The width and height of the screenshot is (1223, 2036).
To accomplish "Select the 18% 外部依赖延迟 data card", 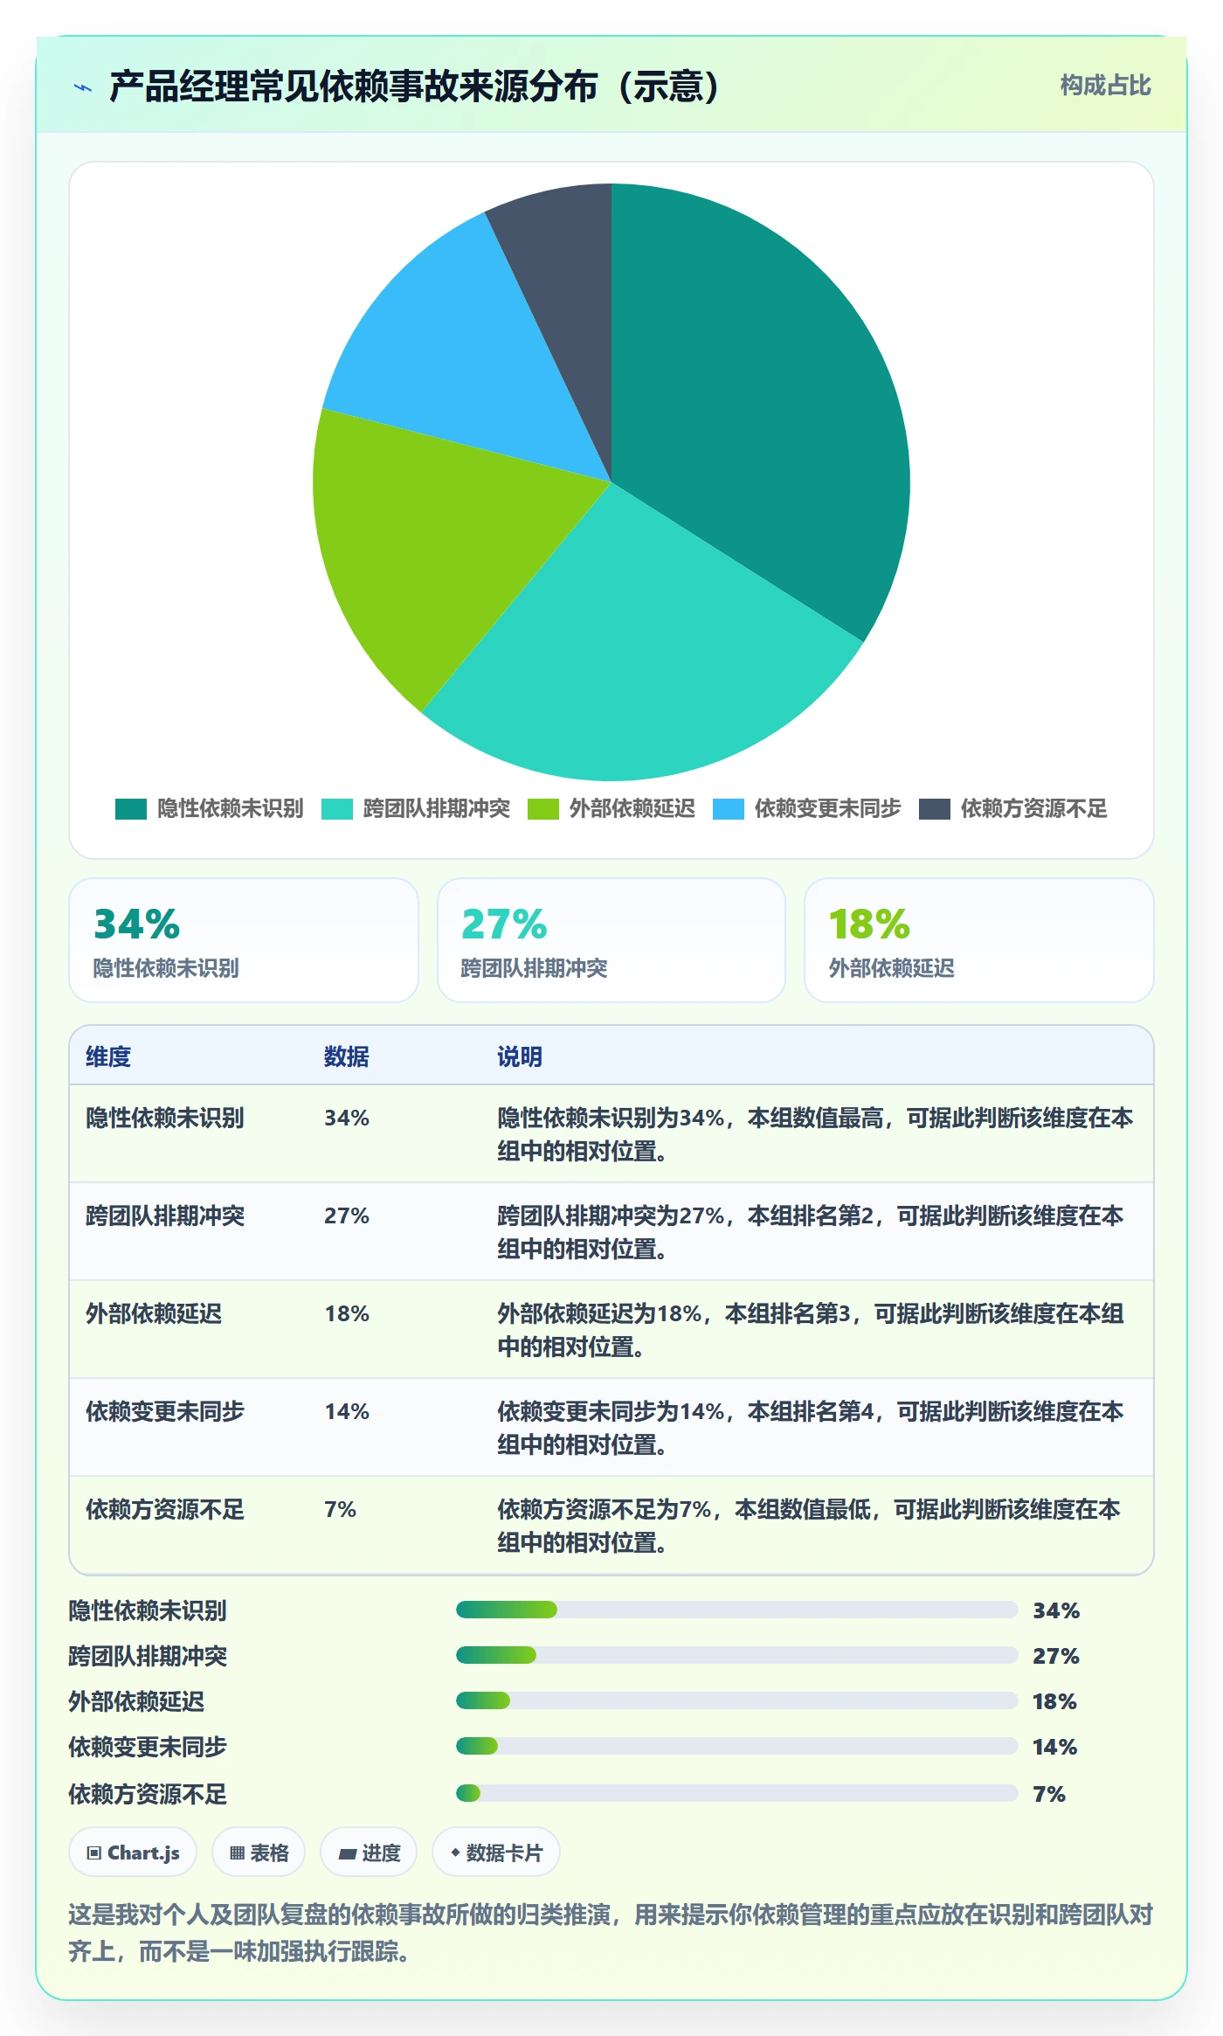I will pos(979,940).
